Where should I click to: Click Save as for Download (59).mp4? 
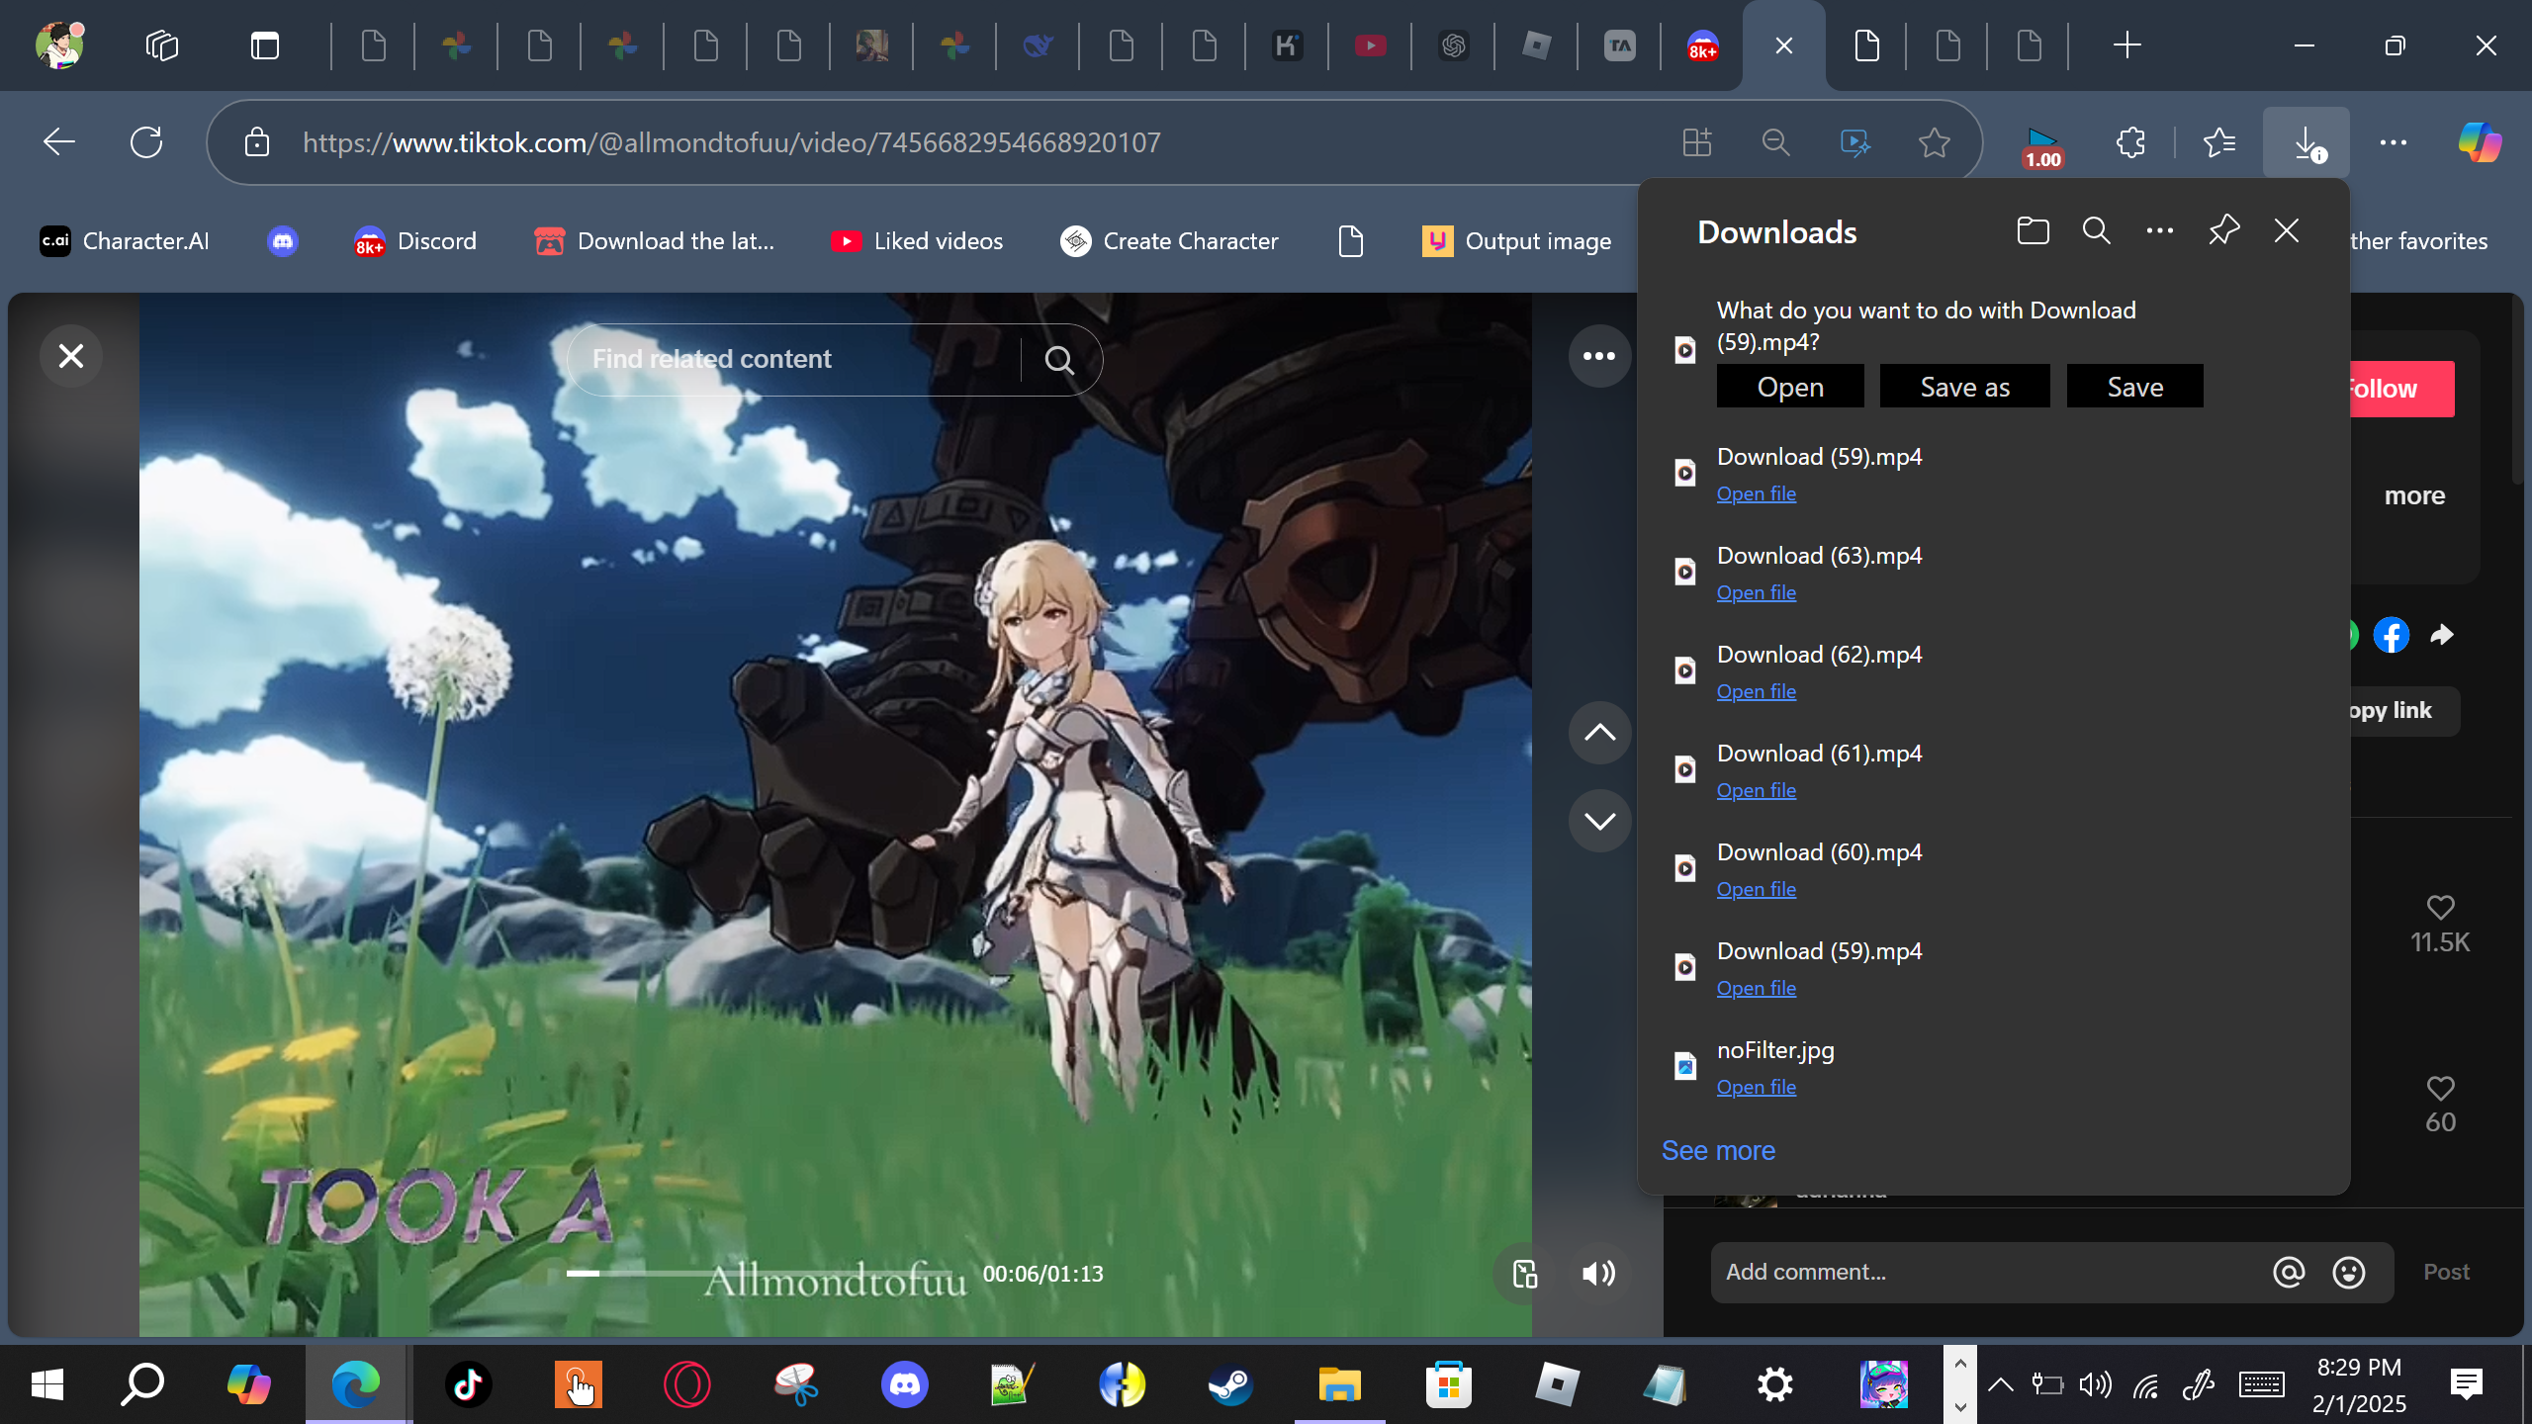pos(1964,387)
